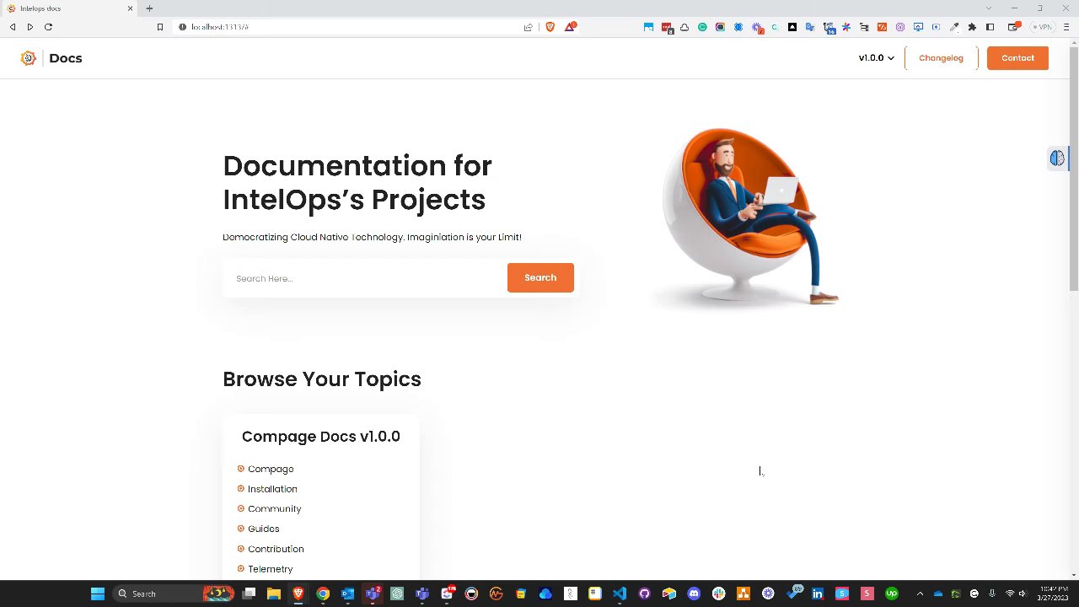Image resolution: width=1079 pixels, height=607 pixels.
Task: Open Brave Shields lion icon
Action: point(550,27)
